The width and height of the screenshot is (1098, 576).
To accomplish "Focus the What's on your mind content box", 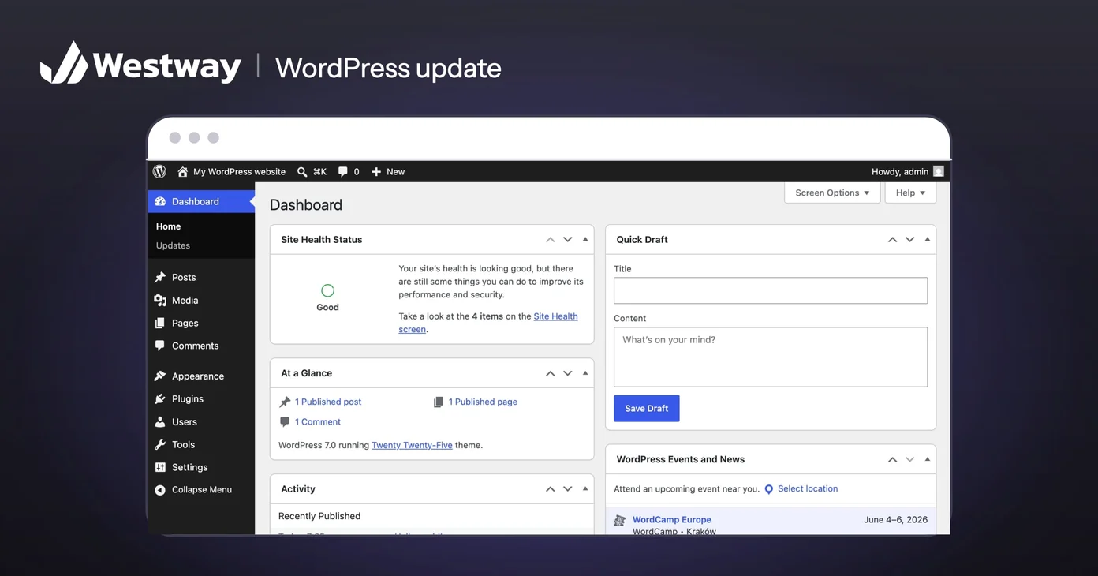I will pyautogui.click(x=771, y=357).
